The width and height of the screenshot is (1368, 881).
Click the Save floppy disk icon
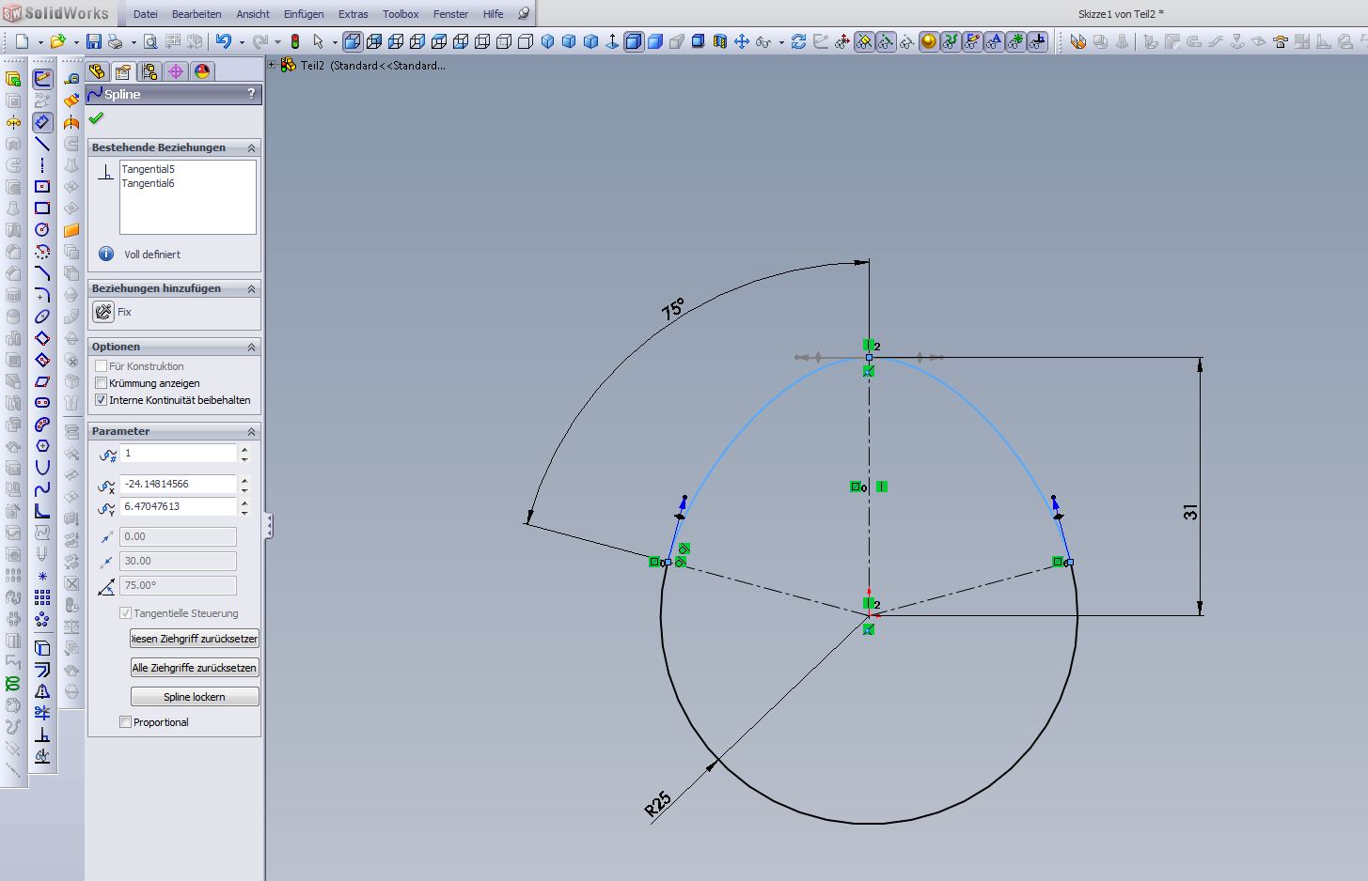pyautogui.click(x=93, y=41)
